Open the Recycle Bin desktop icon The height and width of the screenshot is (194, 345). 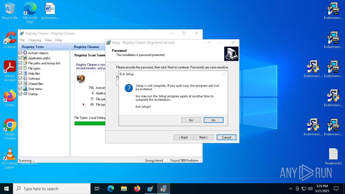[10, 11]
